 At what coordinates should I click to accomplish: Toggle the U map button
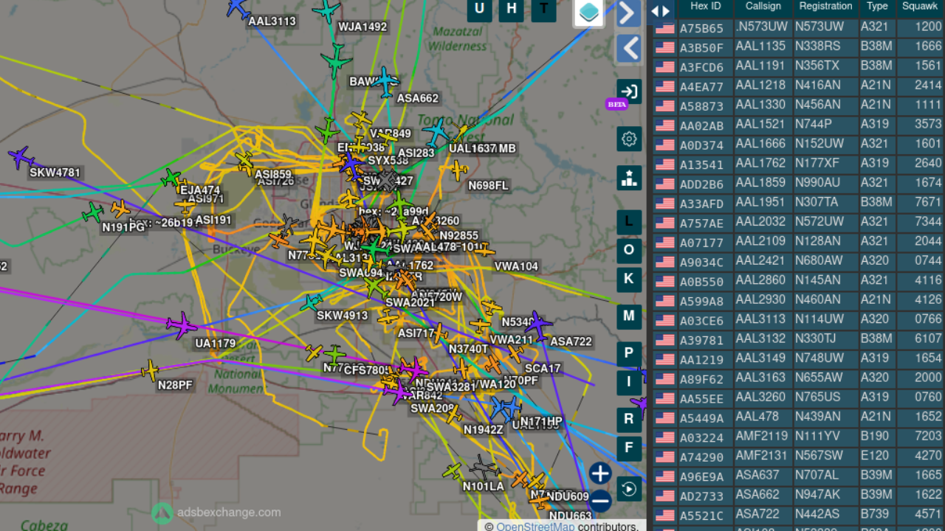(480, 9)
